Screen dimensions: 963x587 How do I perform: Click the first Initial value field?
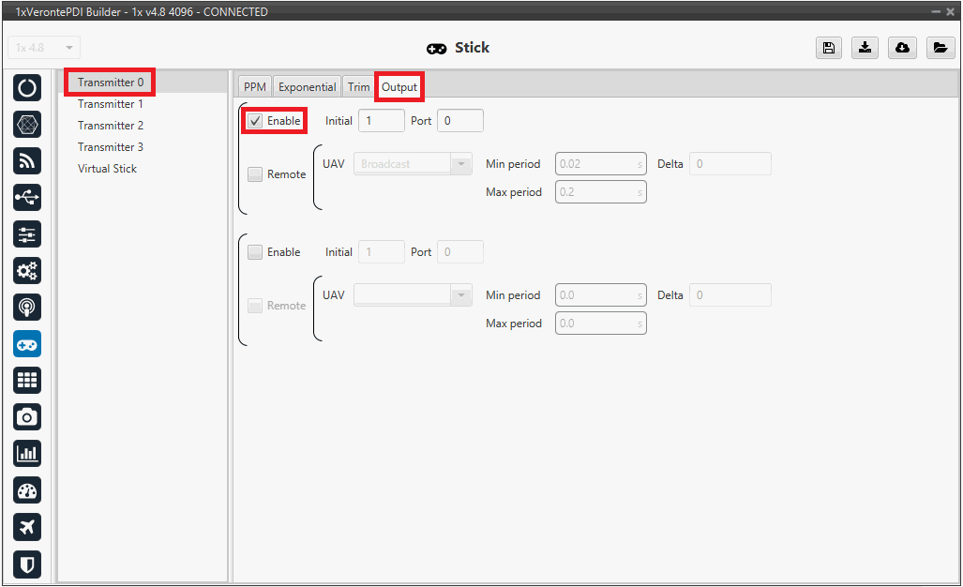tap(381, 121)
